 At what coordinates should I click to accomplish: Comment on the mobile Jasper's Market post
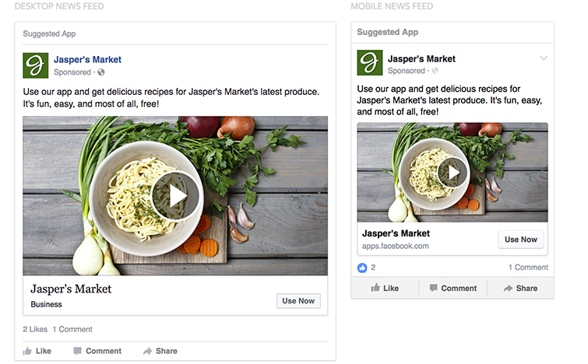pyautogui.click(x=452, y=288)
